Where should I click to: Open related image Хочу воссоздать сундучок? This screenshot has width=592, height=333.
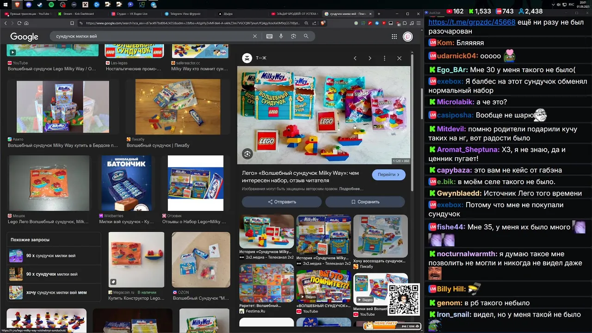tap(381, 236)
